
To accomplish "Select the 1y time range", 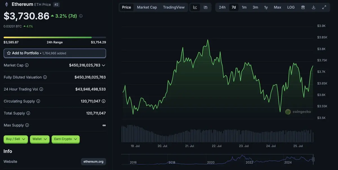I will click(266, 7).
